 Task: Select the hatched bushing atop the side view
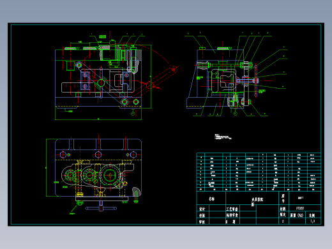223,49
